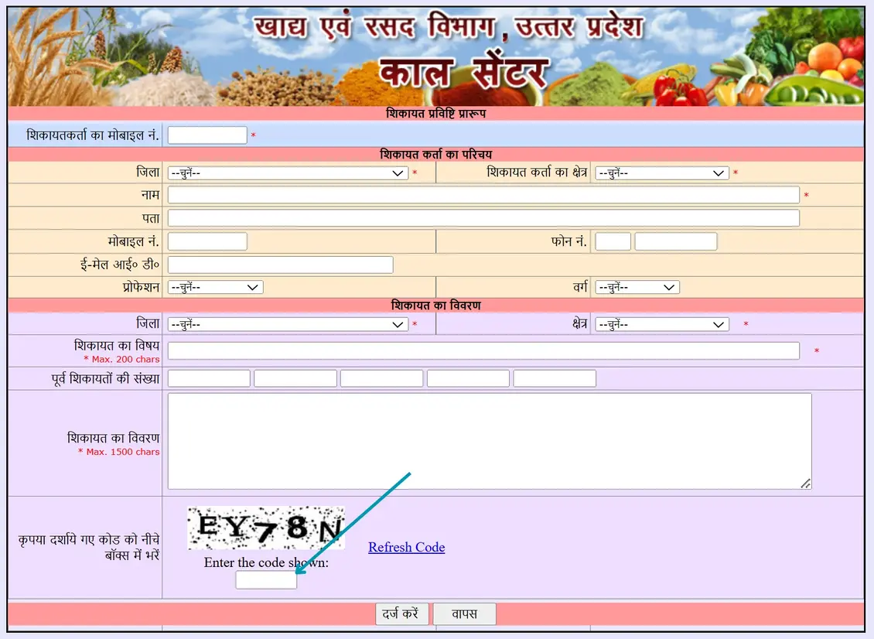
Task: Click the Refresh Code link
Action: tap(406, 547)
